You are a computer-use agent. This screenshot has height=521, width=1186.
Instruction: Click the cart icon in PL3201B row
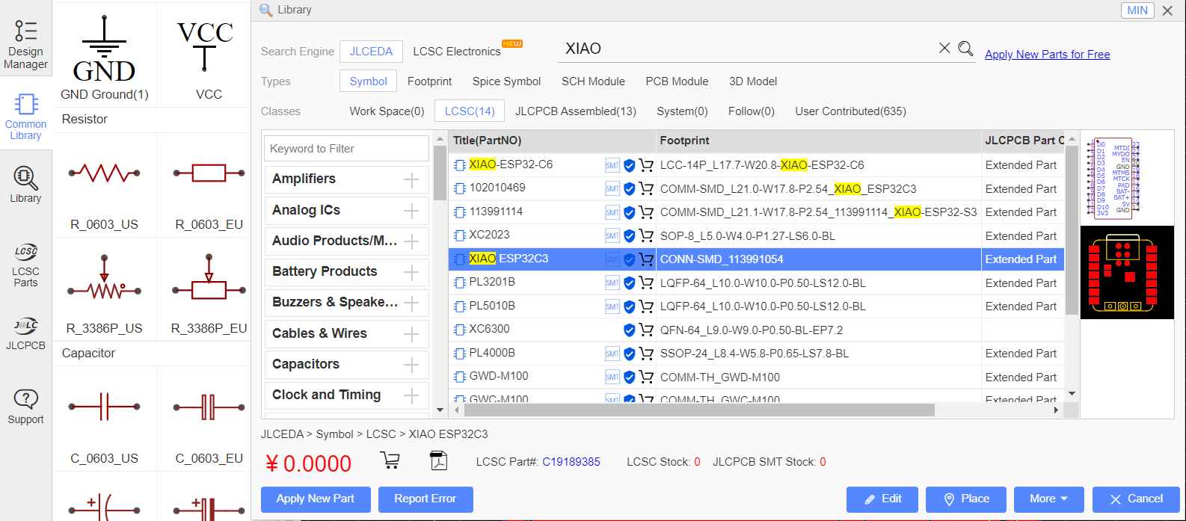click(x=646, y=283)
